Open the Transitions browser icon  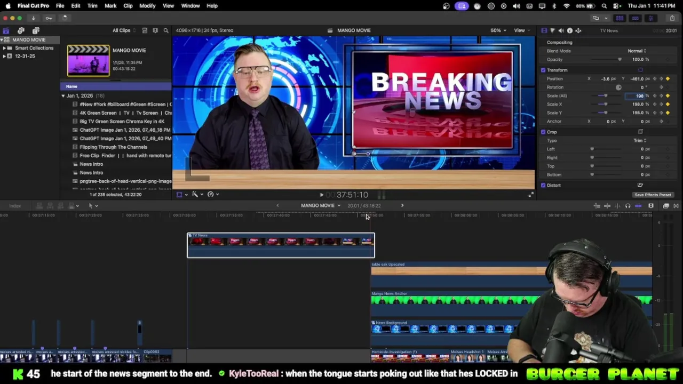(676, 206)
